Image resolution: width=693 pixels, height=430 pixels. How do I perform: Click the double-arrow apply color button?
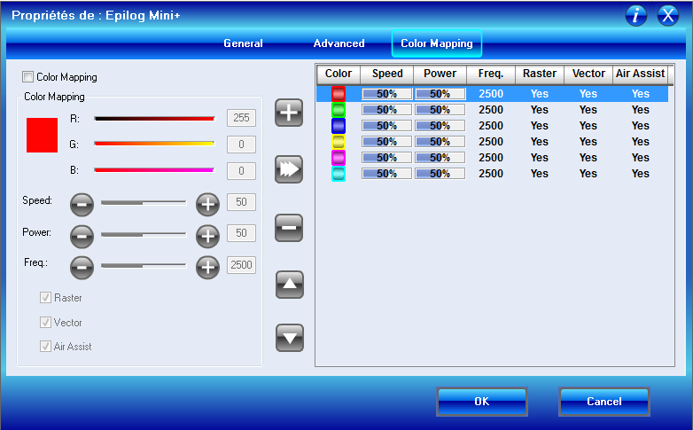[x=289, y=169]
